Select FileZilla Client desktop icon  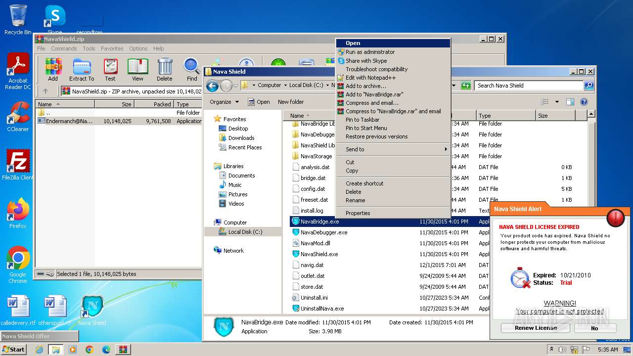coord(18,165)
